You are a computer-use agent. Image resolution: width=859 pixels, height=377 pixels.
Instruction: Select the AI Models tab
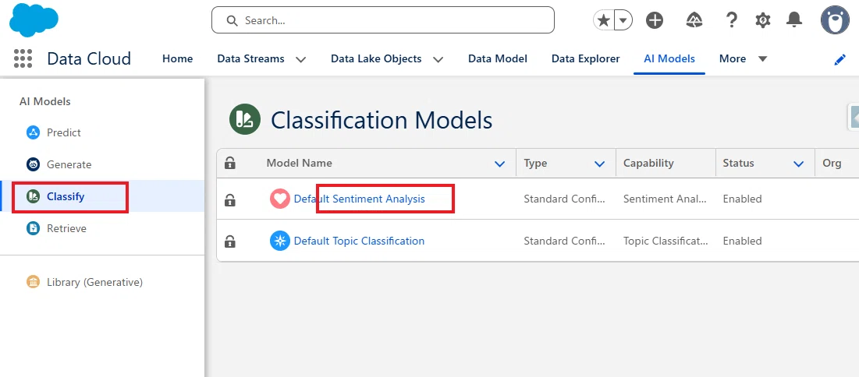669,58
